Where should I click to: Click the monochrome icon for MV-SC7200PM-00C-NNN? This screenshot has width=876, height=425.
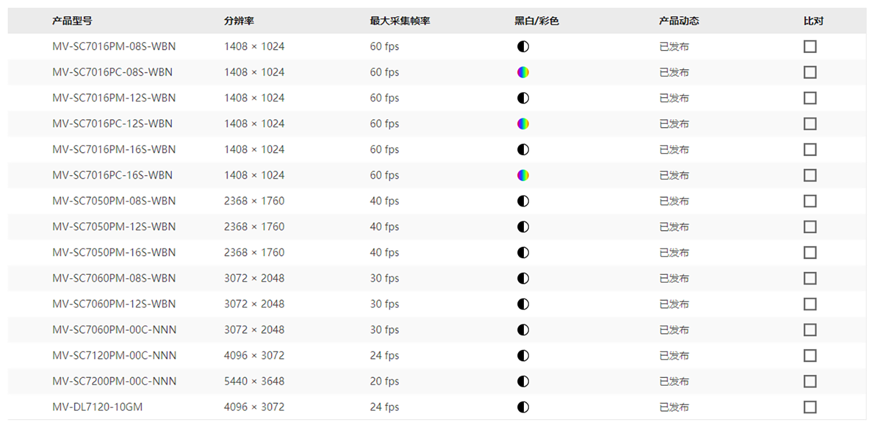click(x=523, y=381)
